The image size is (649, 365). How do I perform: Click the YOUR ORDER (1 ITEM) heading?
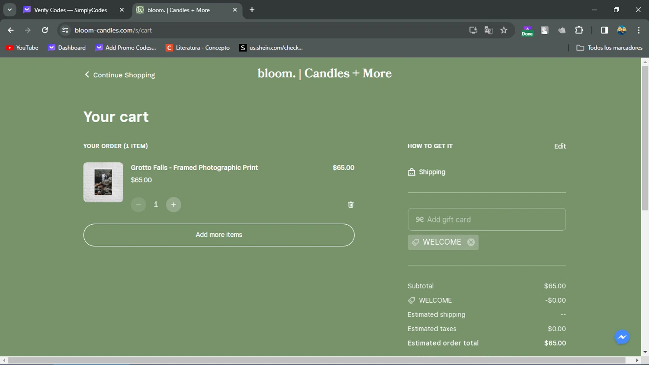coord(116,146)
